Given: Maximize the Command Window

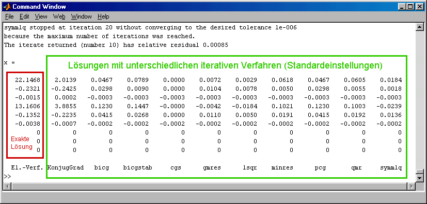Looking at the screenshot, I should coord(410,7).
